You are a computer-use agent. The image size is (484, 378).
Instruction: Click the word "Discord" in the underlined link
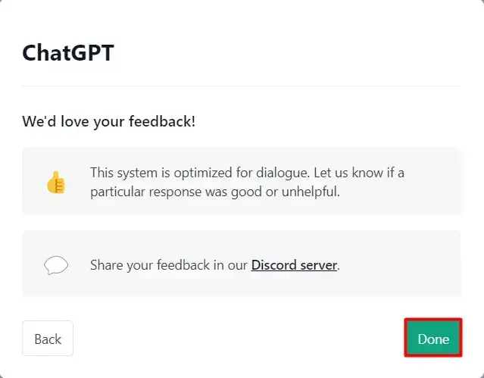tap(273, 265)
